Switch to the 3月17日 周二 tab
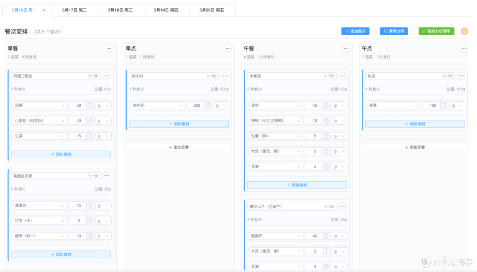The height and width of the screenshot is (272, 477). coord(75,10)
